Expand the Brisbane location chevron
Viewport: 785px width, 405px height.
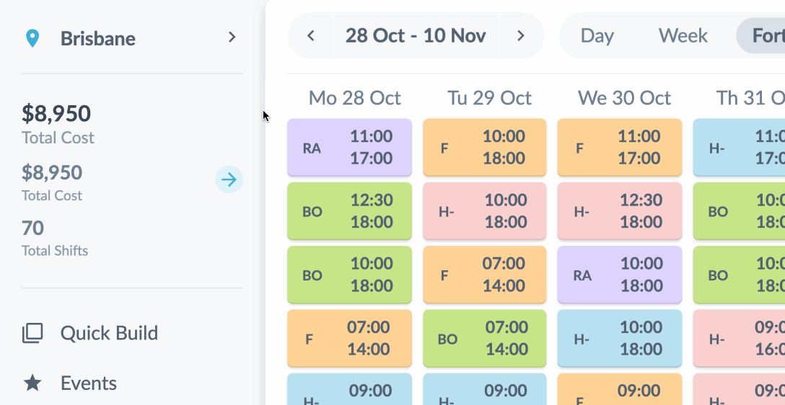(x=232, y=37)
